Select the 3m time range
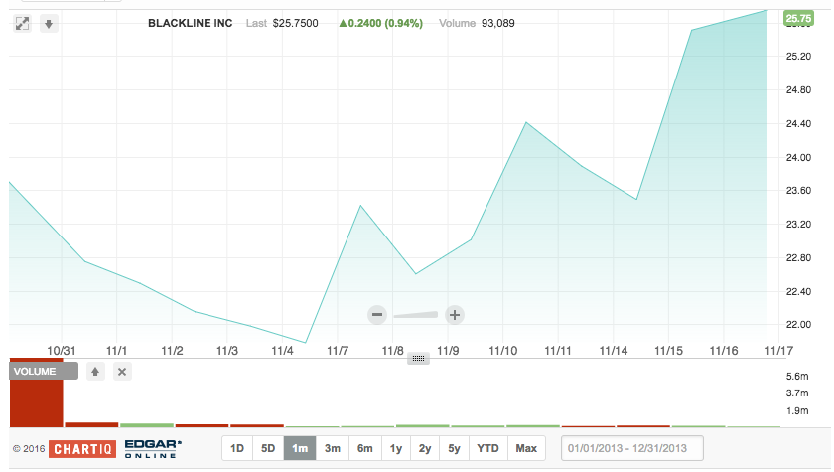Image resolution: width=834 pixels, height=472 pixels. [x=333, y=448]
